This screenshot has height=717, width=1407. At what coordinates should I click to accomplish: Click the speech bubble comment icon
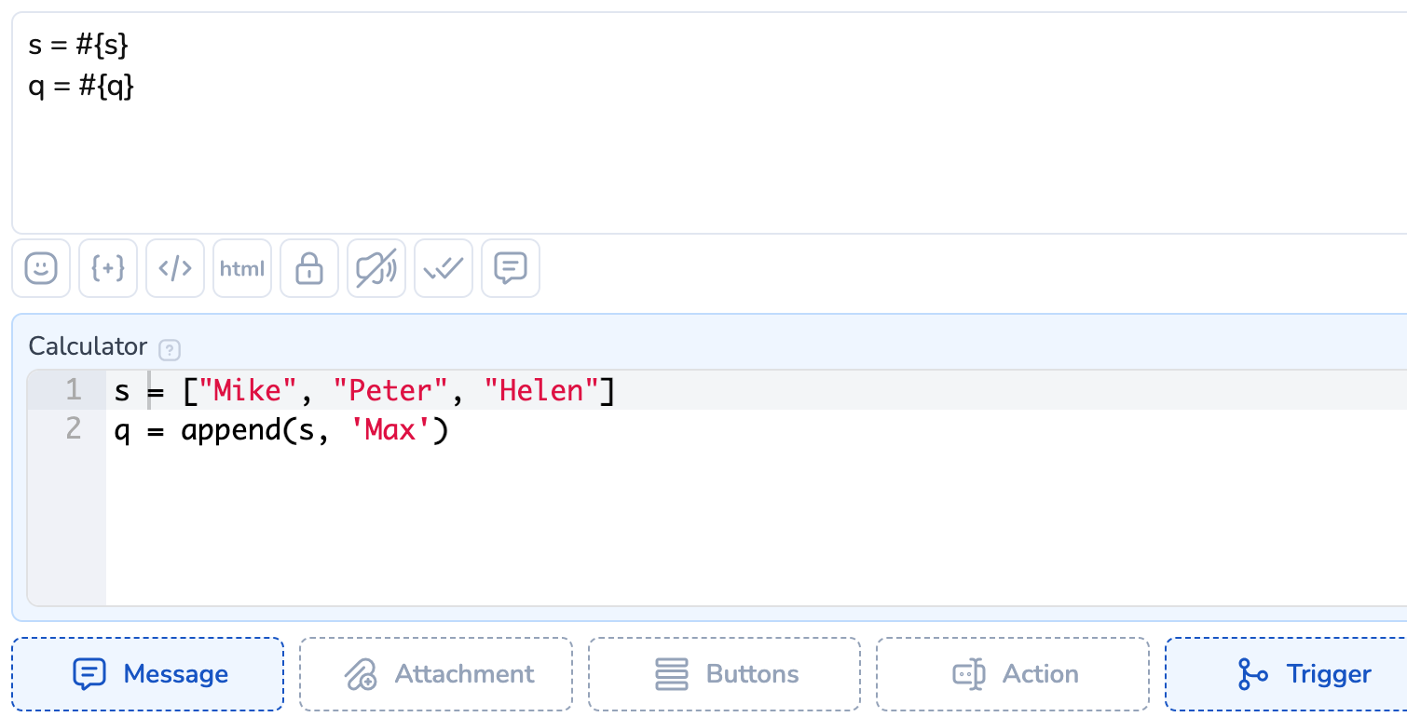pos(511,269)
